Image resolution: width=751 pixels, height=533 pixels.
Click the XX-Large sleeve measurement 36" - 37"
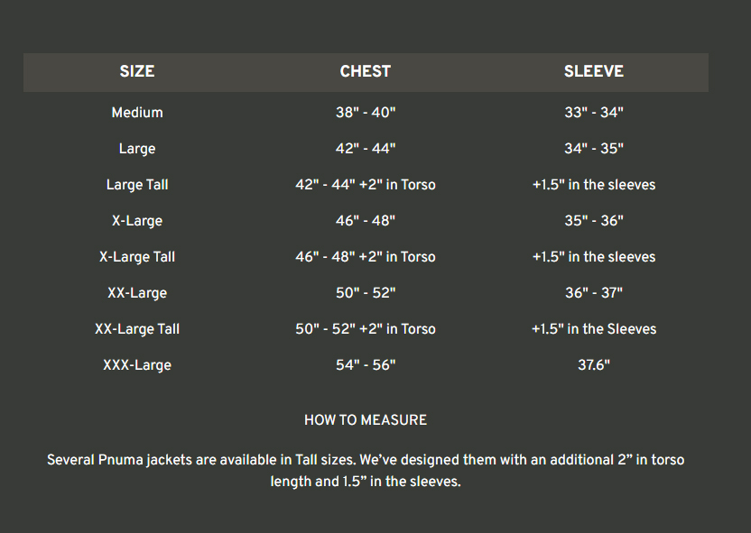coord(594,293)
